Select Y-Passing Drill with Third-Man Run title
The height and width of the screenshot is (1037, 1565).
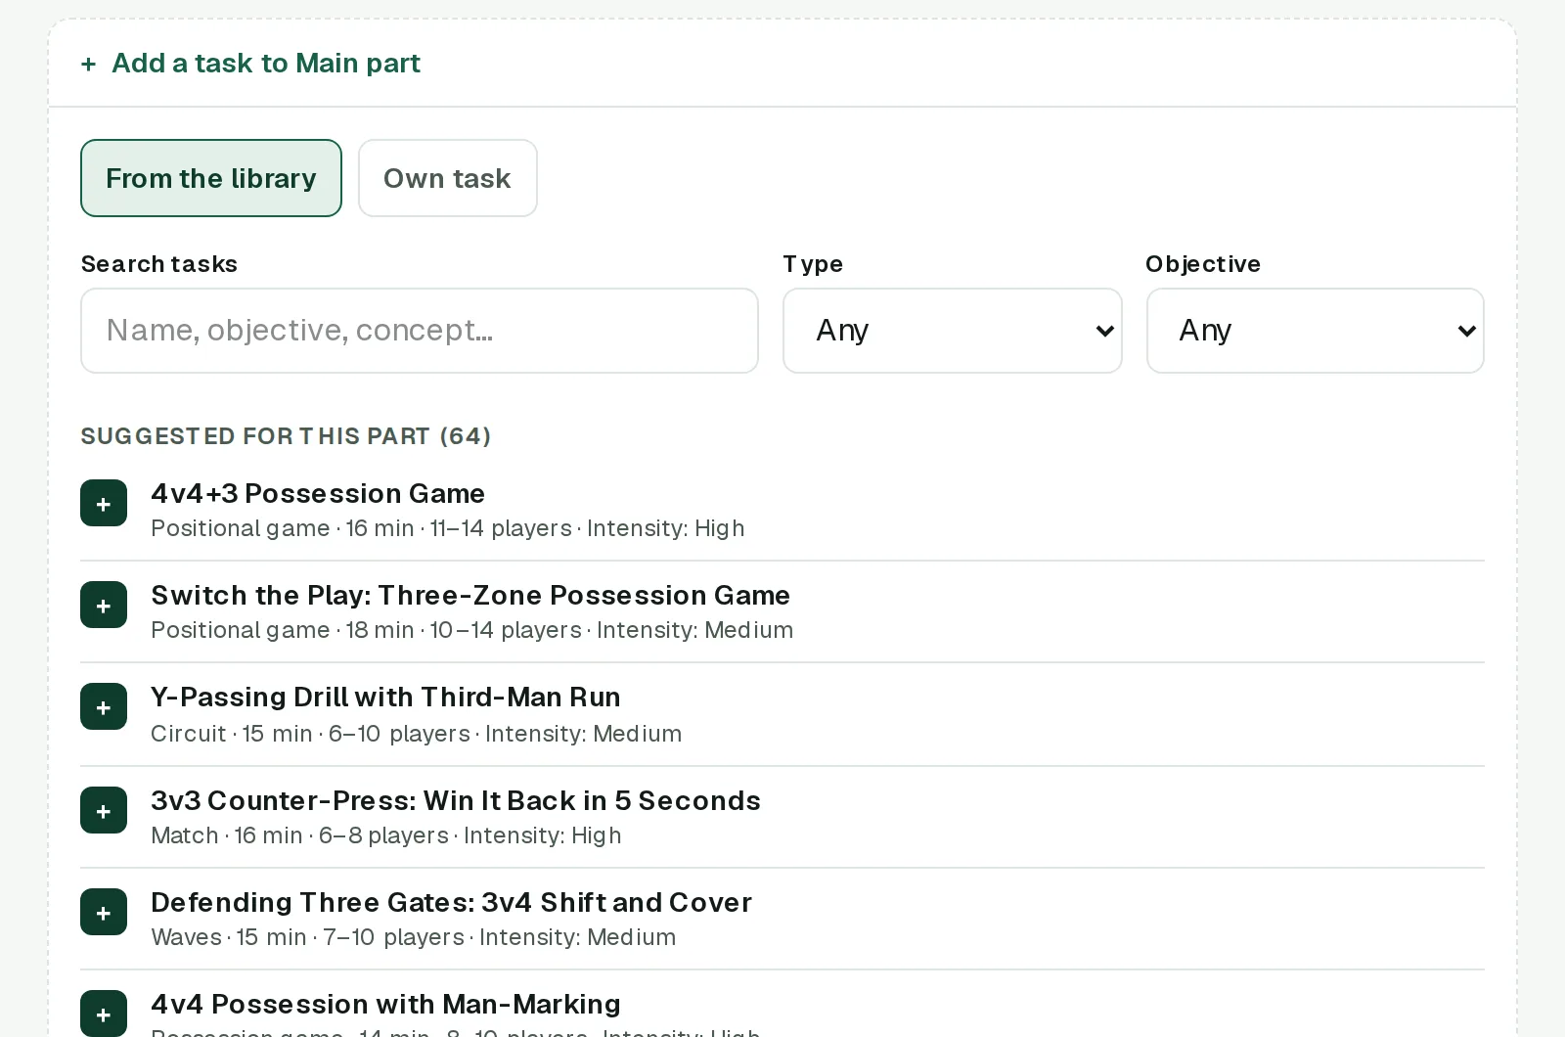385,697
